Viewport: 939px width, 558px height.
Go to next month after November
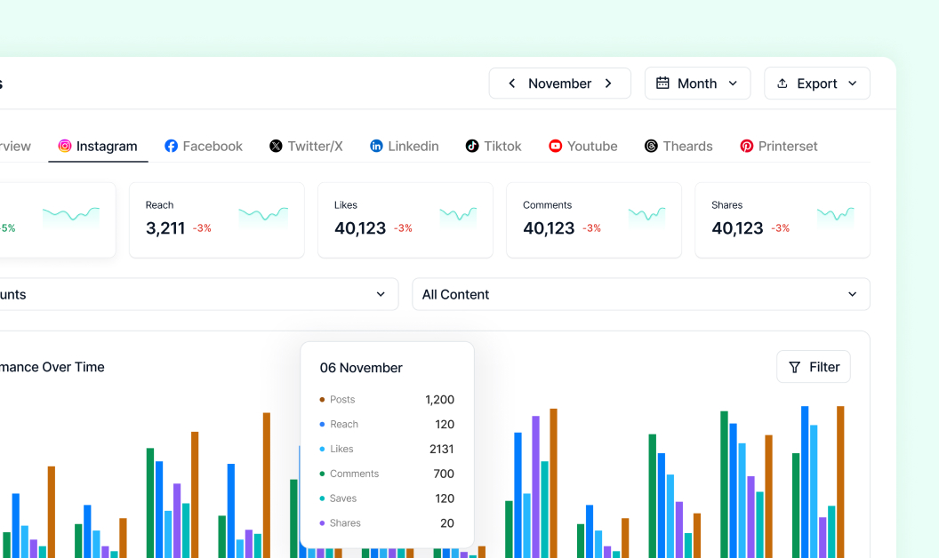click(608, 84)
